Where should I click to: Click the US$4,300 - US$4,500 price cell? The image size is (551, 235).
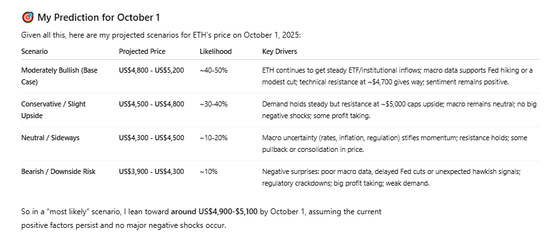[x=152, y=138]
